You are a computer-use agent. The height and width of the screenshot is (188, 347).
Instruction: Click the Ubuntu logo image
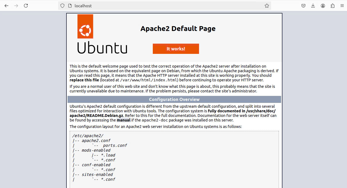tap(102, 34)
